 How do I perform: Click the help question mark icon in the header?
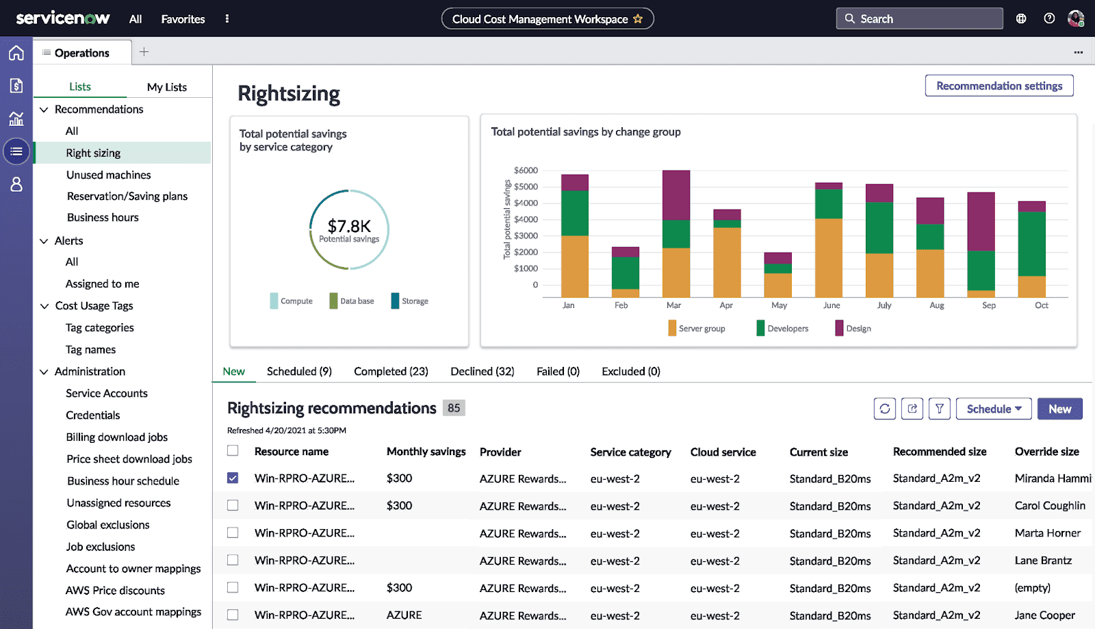[1048, 18]
